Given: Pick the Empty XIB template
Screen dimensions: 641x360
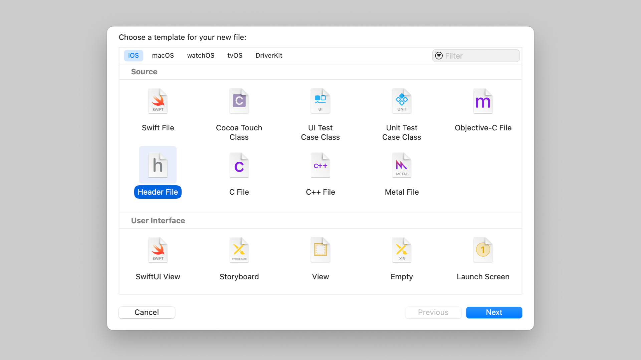Looking at the screenshot, I should pos(402,250).
